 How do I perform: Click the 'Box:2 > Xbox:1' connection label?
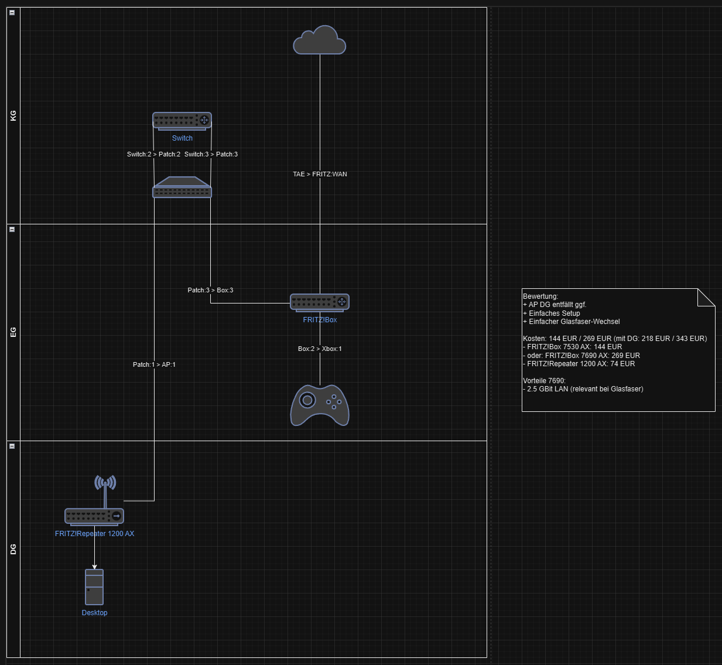click(x=320, y=348)
